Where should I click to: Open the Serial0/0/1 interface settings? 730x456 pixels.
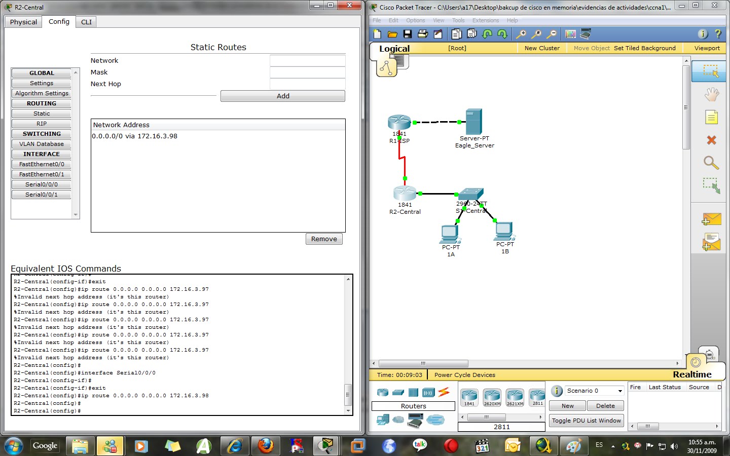tap(42, 195)
